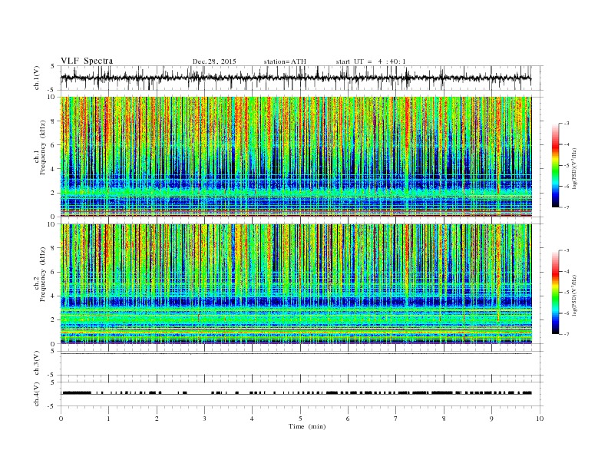Click the "2" tick on the time axis

tap(157, 419)
